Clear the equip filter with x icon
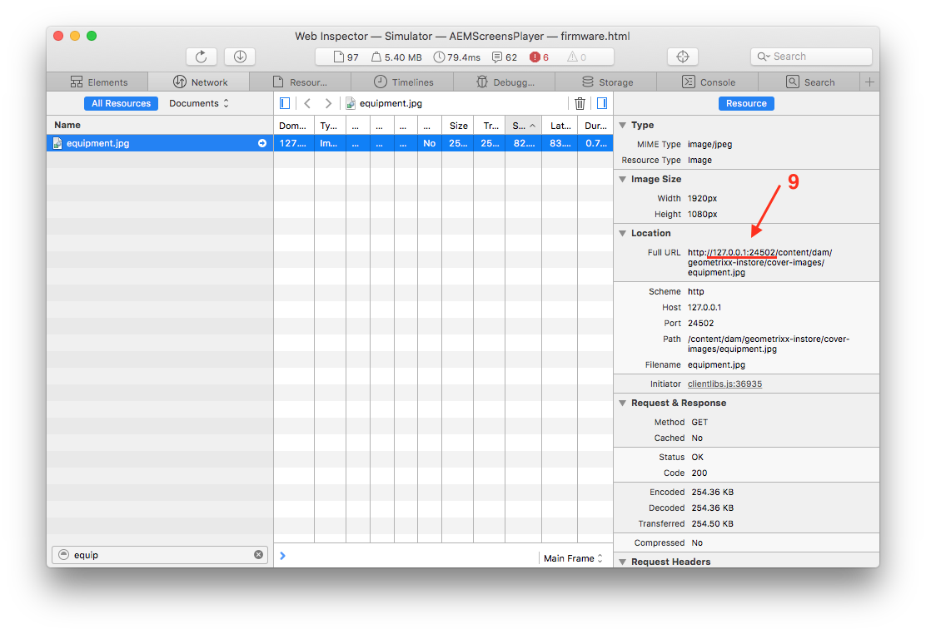Screen dimensions: 926x634 (x=259, y=555)
